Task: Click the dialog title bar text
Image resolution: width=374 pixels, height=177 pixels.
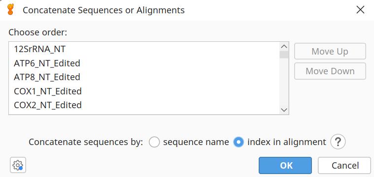Action: tap(103, 10)
